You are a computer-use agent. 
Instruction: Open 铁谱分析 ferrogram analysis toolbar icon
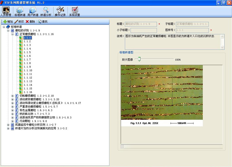click(46, 12)
